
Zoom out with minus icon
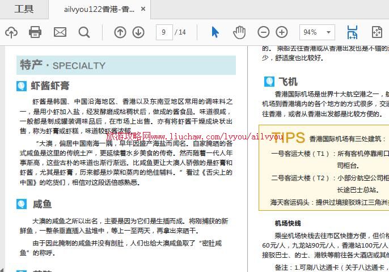(263, 32)
